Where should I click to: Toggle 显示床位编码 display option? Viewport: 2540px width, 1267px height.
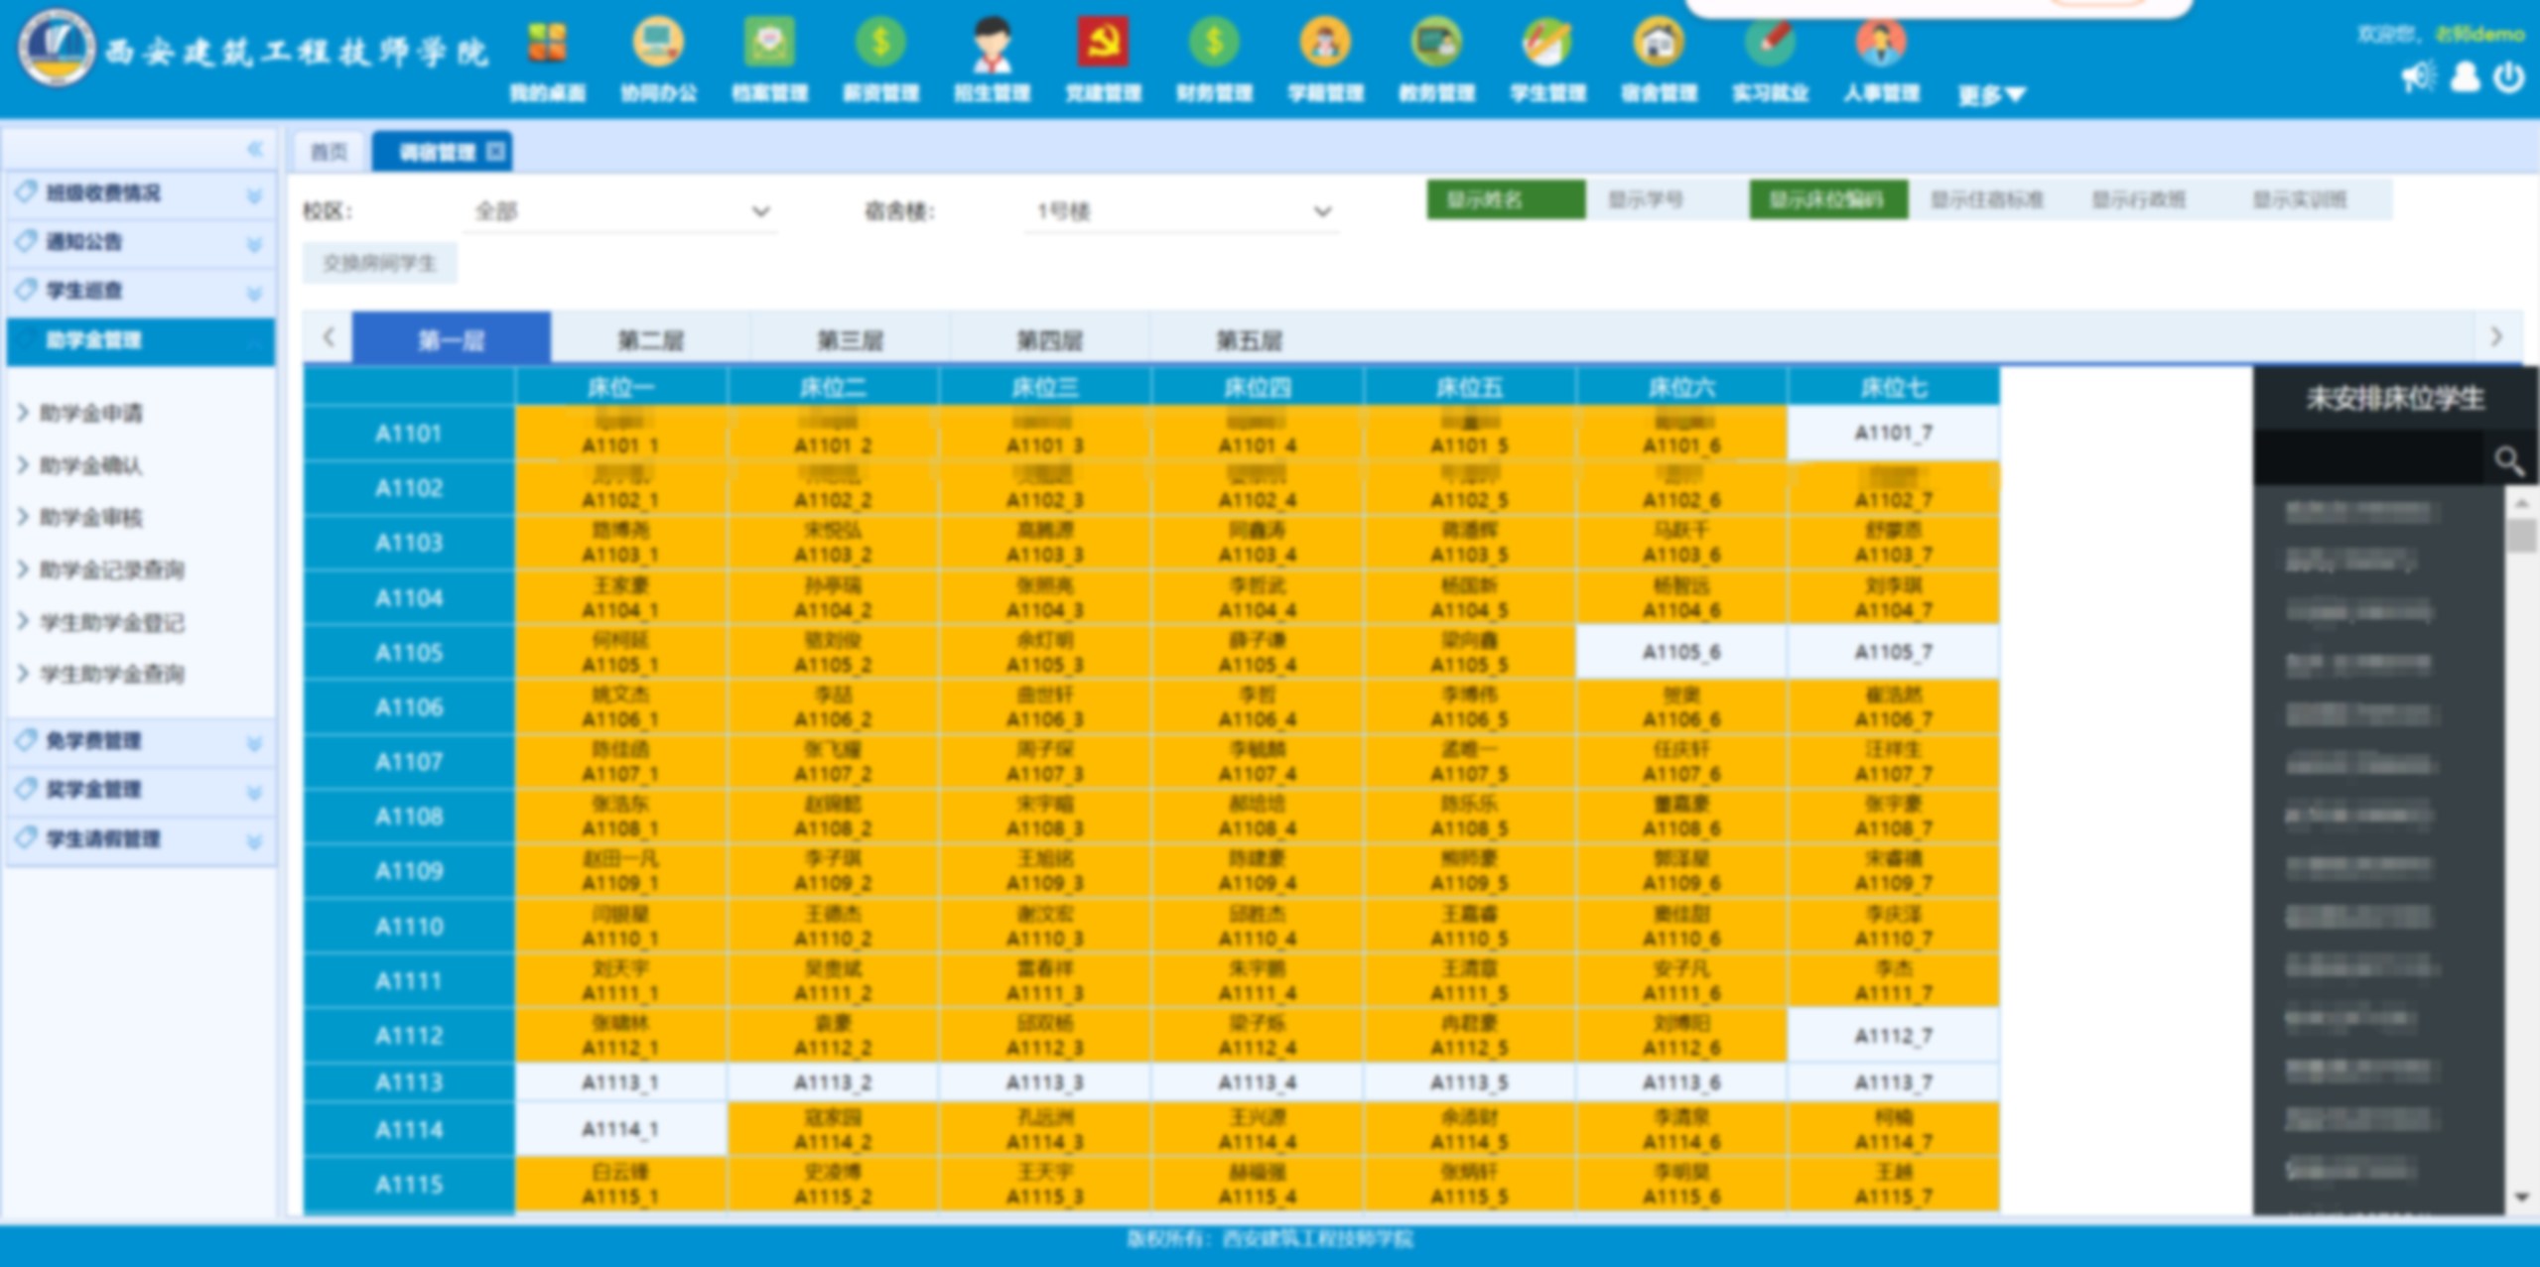click(1828, 199)
